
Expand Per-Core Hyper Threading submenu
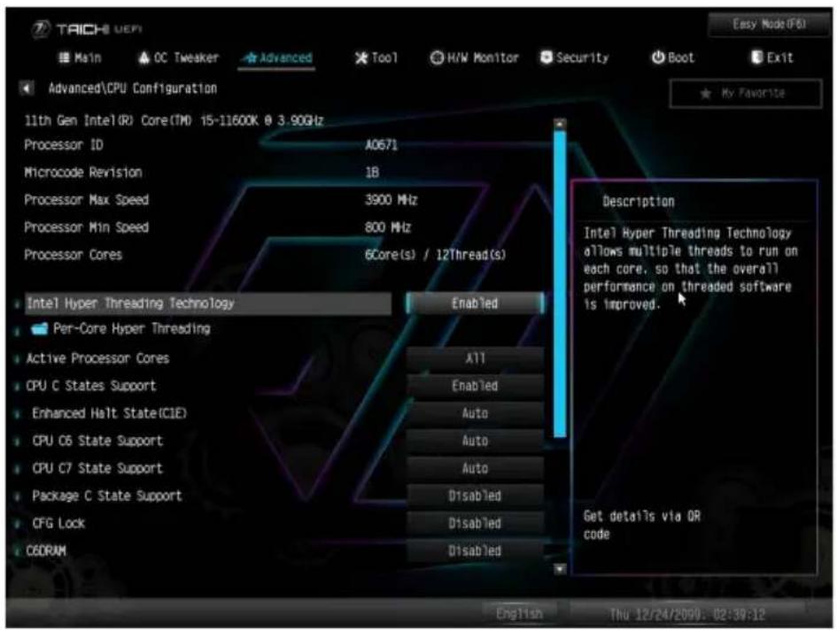pos(131,328)
